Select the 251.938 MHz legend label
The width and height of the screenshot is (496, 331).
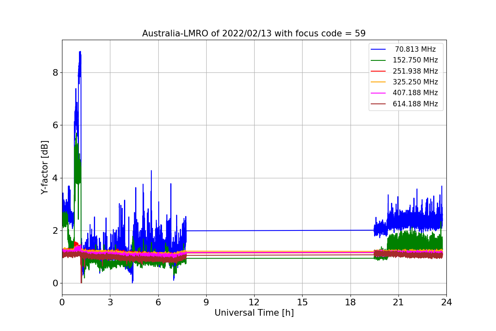[415, 71]
